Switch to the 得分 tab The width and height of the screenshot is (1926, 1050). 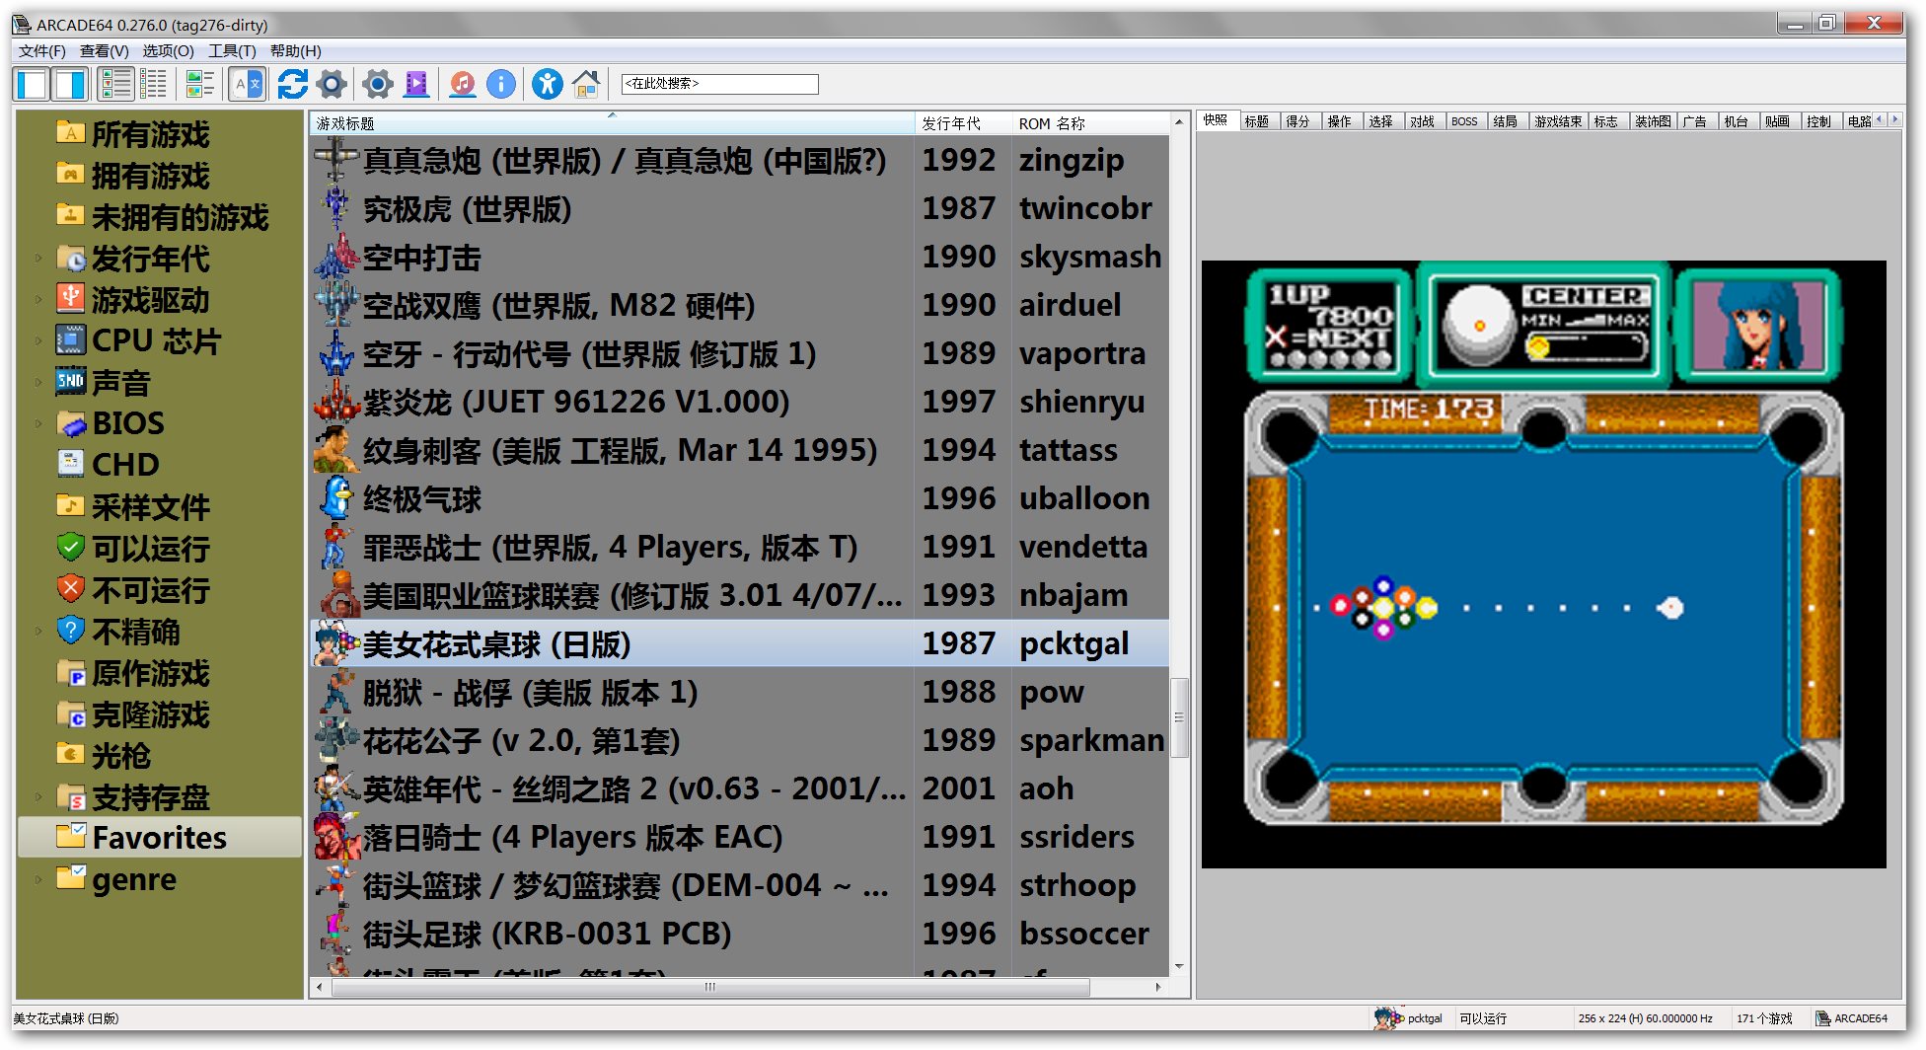(1298, 121)
